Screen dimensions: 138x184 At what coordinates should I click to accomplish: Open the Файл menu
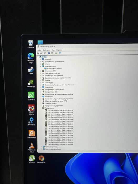pos(39,50)
